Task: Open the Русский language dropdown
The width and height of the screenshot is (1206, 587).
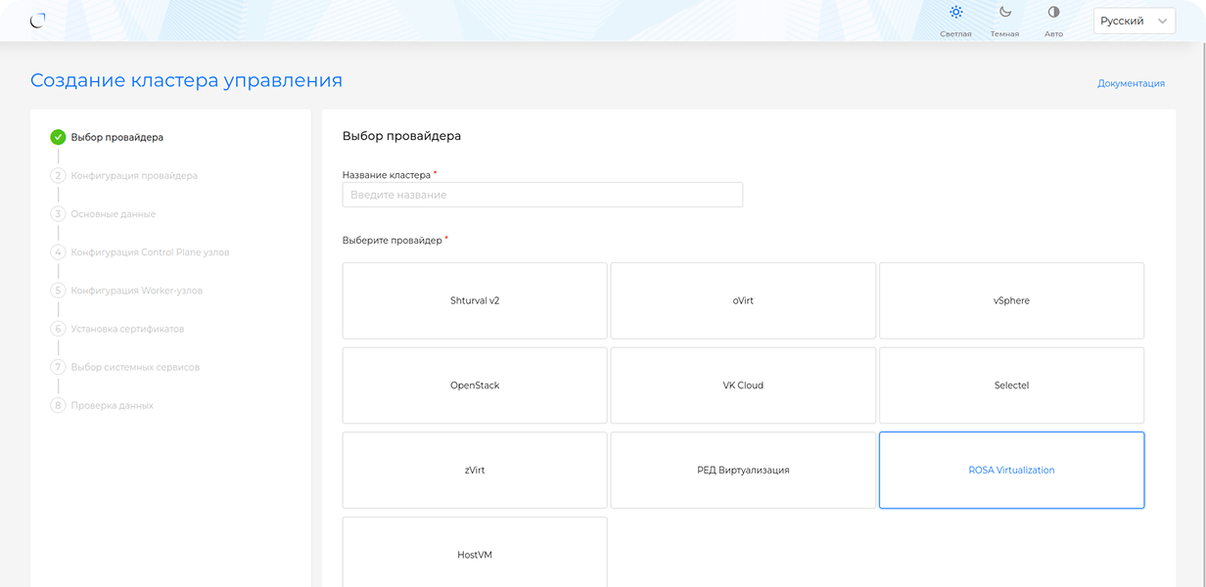Action: pyautogui.click(x=1134, y=21)
